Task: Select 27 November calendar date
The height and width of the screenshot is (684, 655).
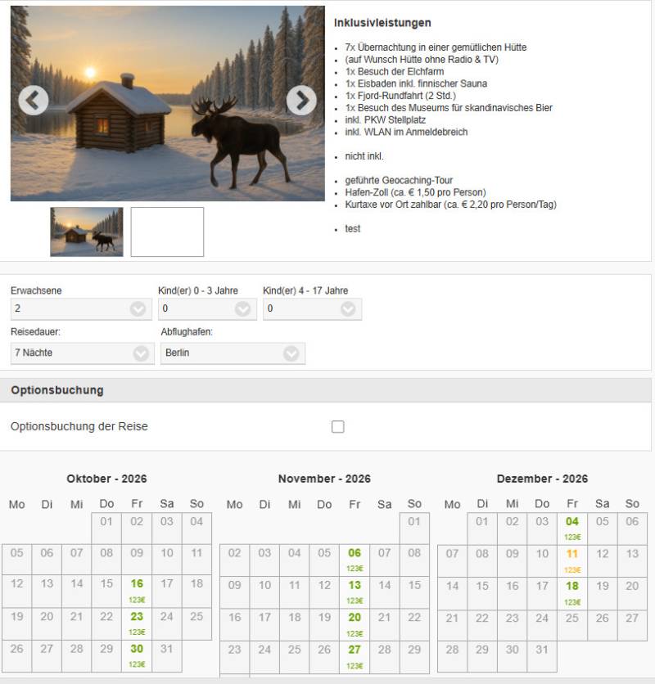Action: (355, 656)
